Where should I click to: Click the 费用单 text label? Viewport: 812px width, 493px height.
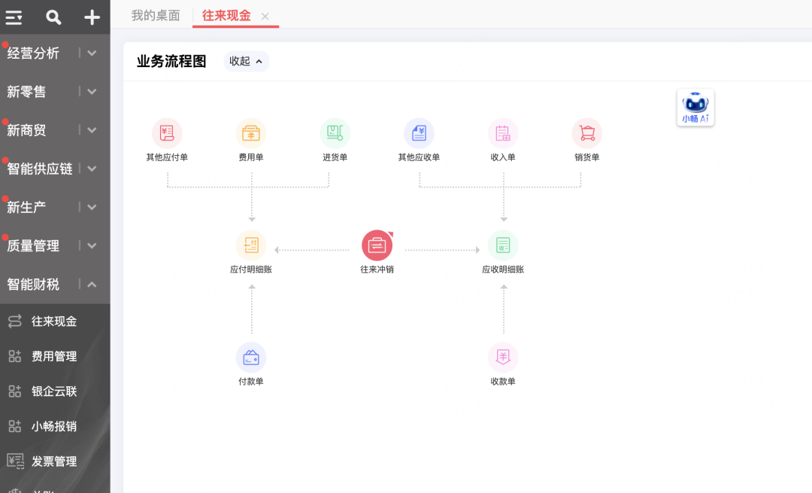(251, 157)
